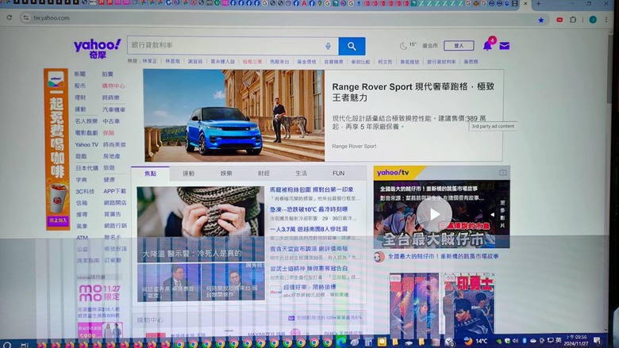Open the notification bell with badge
This screenshot has height=348, width=619.
487,46
